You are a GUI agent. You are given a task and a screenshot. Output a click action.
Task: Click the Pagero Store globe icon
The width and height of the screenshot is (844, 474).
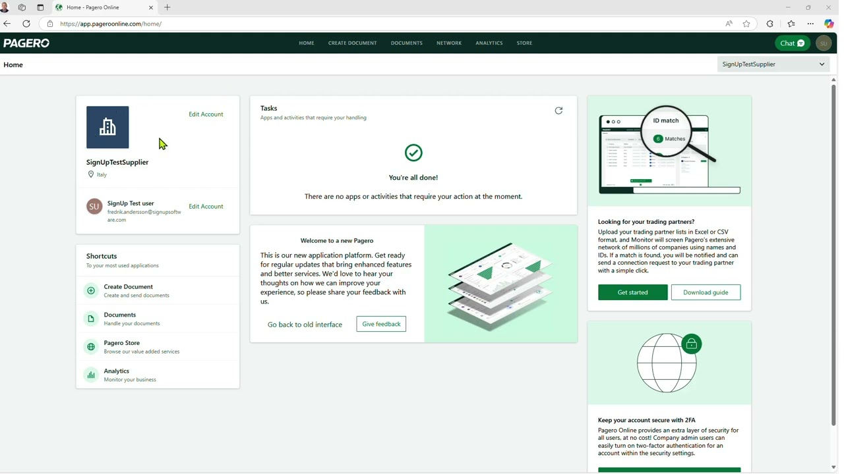tap(91, 347)
